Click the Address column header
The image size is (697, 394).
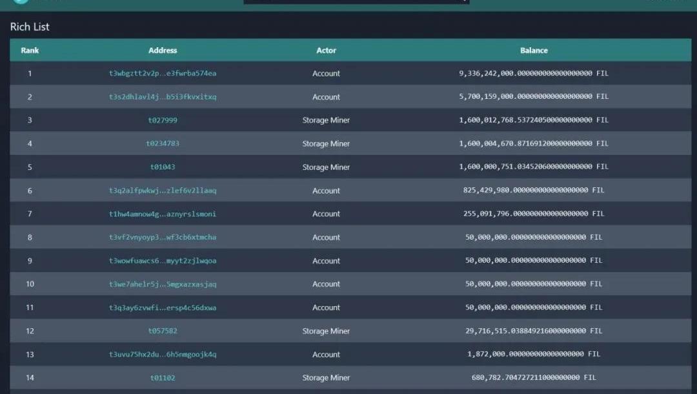[163, 50]
